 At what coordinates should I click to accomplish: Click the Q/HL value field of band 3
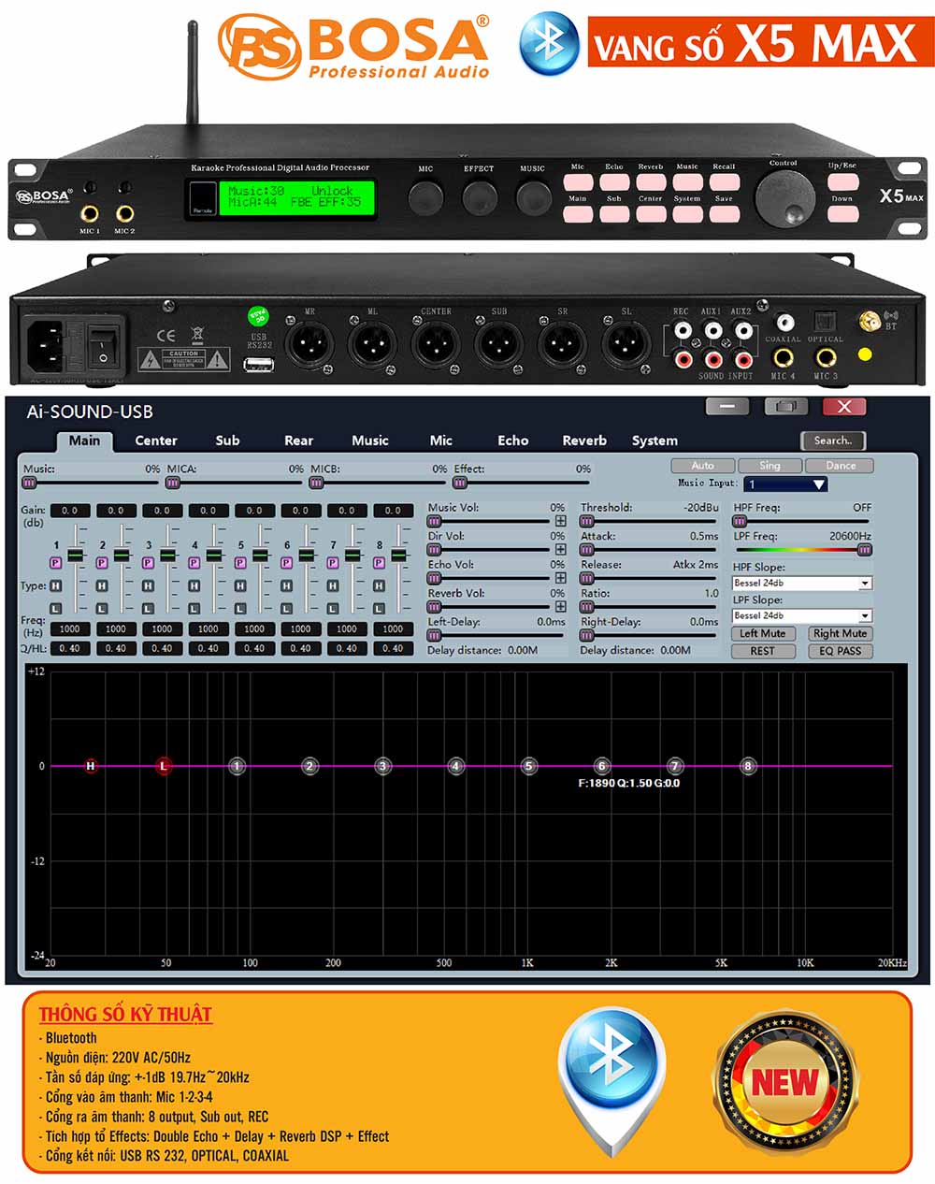click(x=162, y=648)
